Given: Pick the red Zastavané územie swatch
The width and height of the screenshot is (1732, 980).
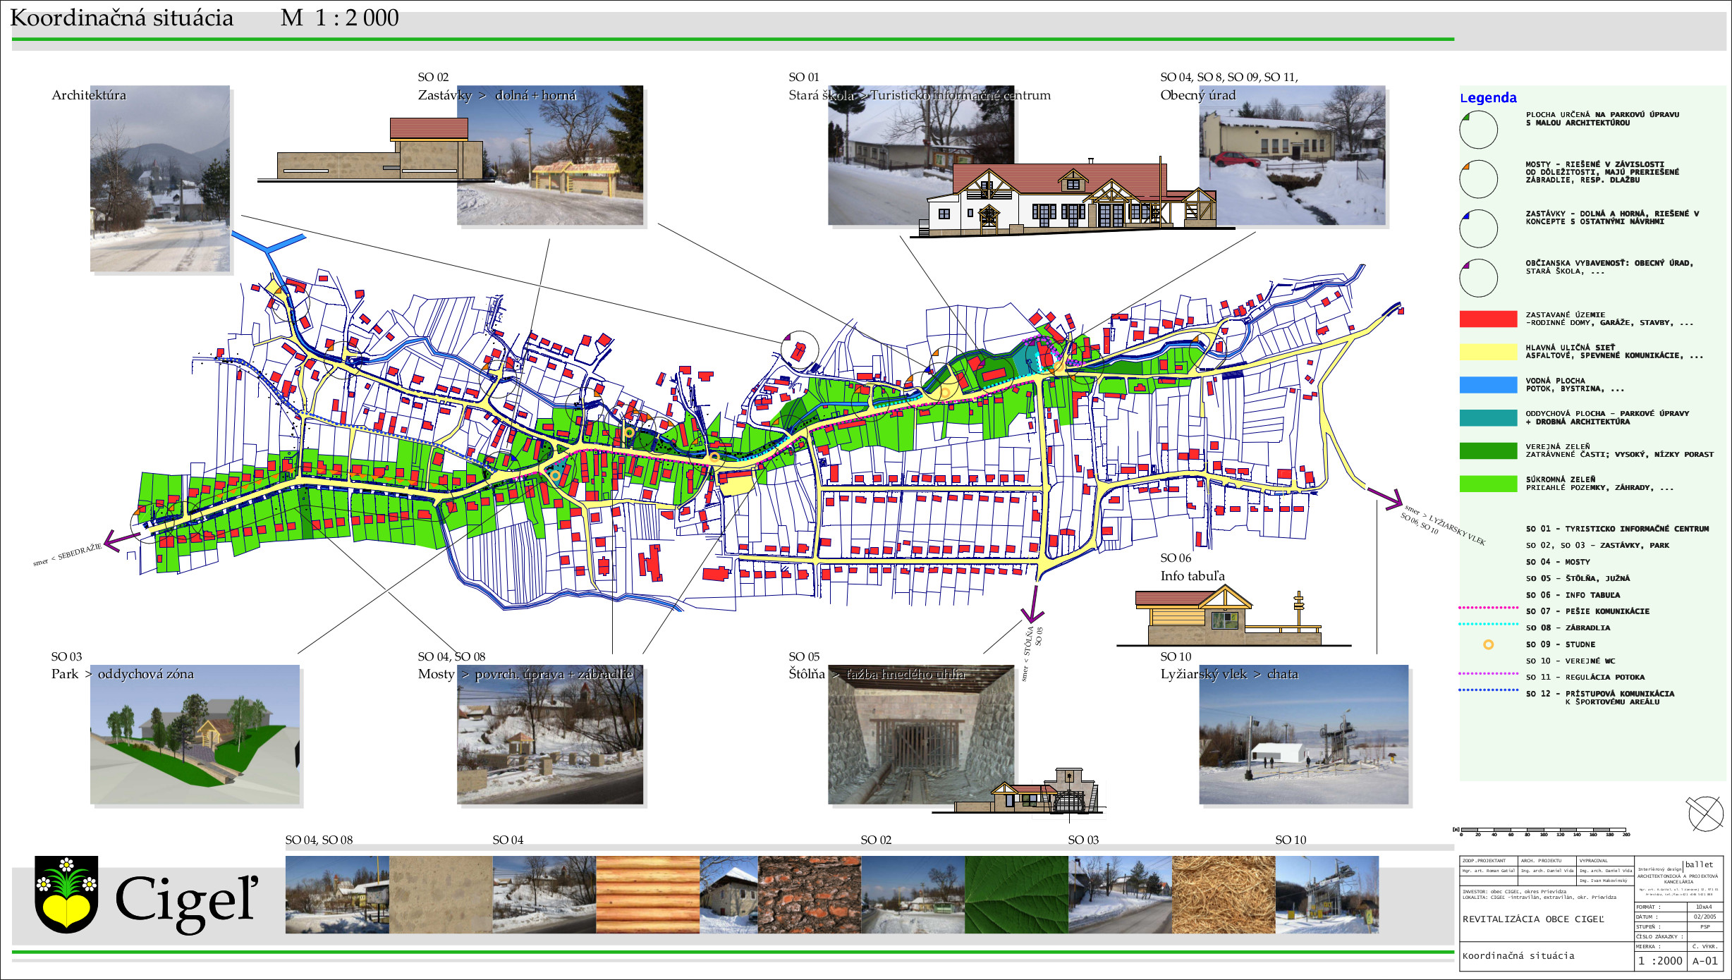Looking at the screenshot, I should click(1488, 319).
